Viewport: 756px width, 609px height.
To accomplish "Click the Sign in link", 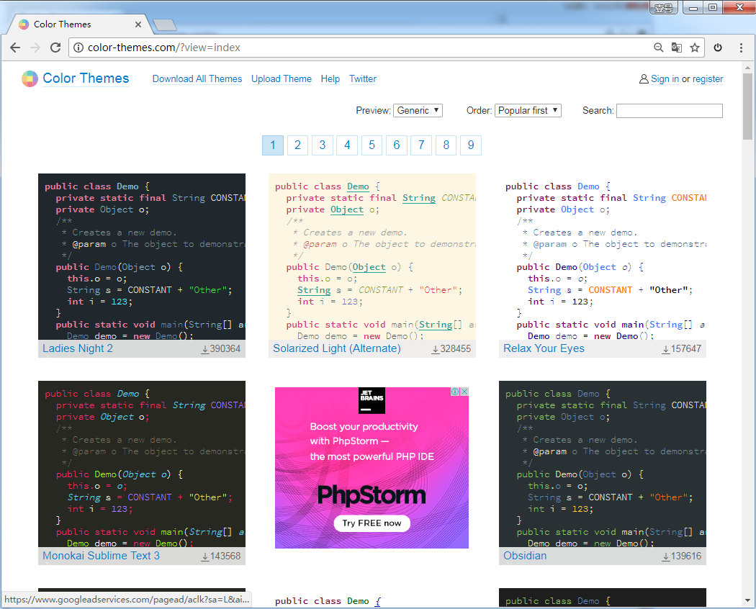I will [x=665, y=79].
